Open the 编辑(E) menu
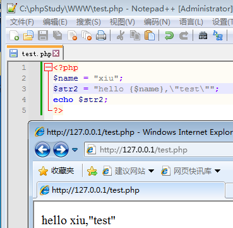 [x=55, y=22]
